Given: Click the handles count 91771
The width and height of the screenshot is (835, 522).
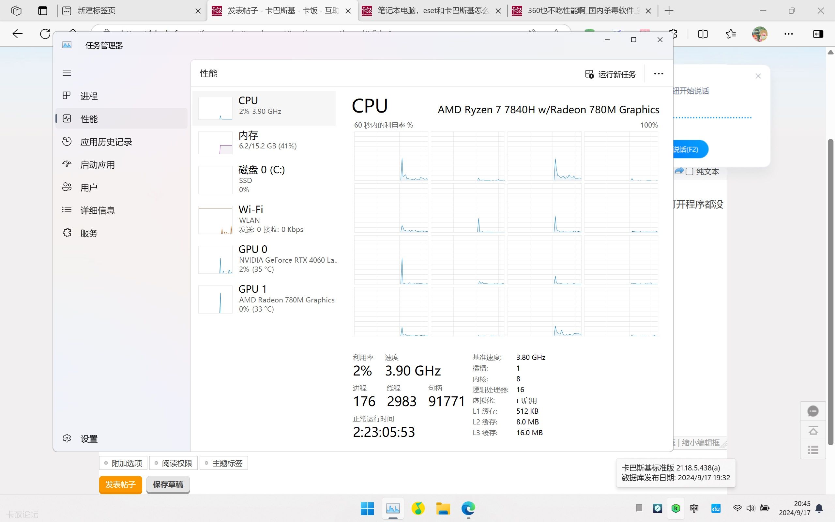Looking at the screenshot, I should [447, 401].
